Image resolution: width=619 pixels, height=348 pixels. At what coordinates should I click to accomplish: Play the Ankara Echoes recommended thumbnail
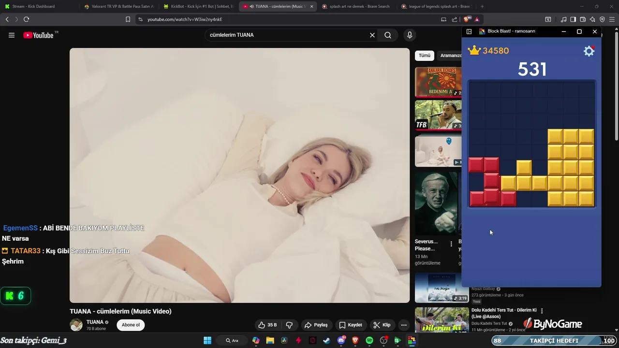click(x=438, y=82)
